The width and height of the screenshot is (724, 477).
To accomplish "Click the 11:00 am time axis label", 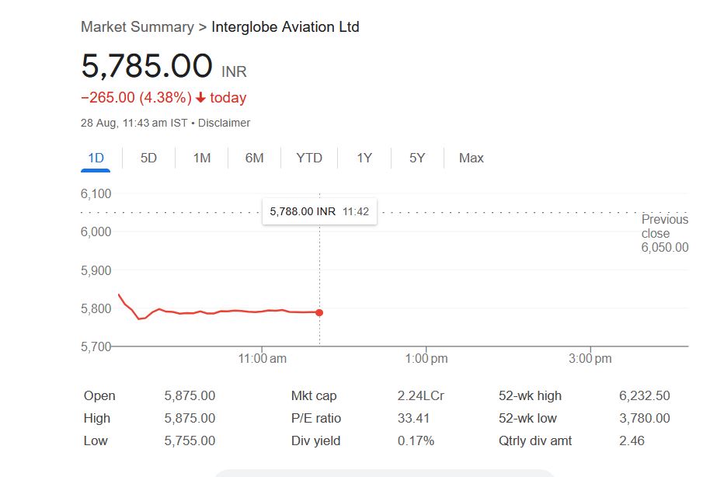I will pyautogui.click(x=262, y=358).
